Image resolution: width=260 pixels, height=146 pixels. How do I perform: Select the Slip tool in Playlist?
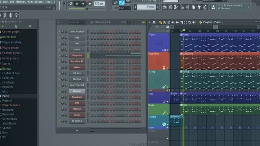click(x=177, y=22)
